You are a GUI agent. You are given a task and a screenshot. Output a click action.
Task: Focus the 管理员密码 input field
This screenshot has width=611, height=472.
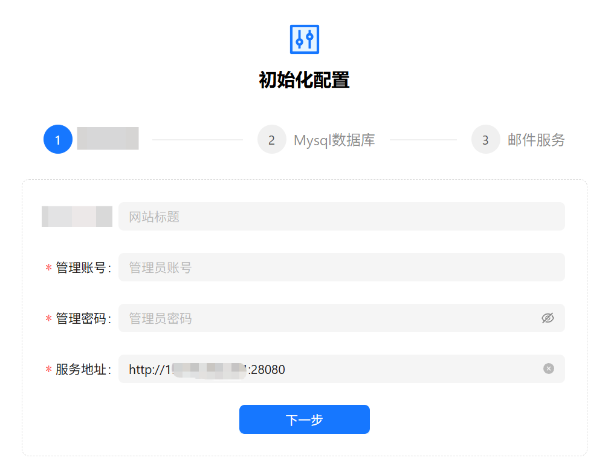point(329,318)
